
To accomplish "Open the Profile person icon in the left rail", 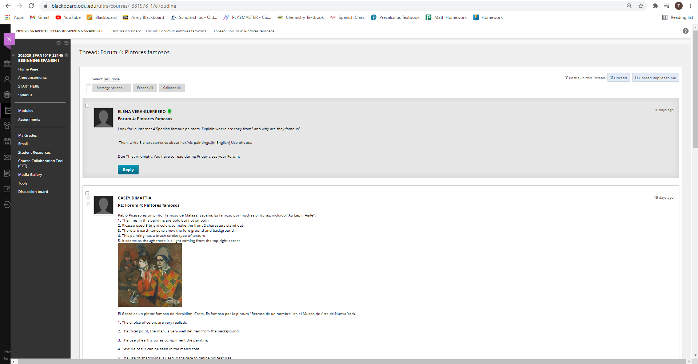I will [x=7, y=79].
